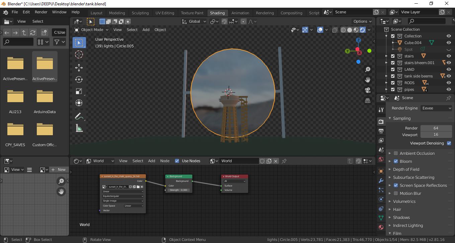Click the viewport zoom magnifier icon
The height and width of the screenshot is (243, 455).
click(x=368, y=69)
